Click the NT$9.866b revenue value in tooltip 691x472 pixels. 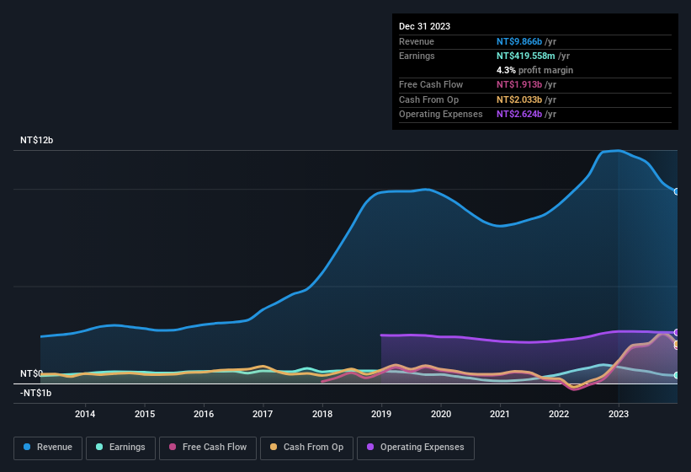tap(519, 41)
